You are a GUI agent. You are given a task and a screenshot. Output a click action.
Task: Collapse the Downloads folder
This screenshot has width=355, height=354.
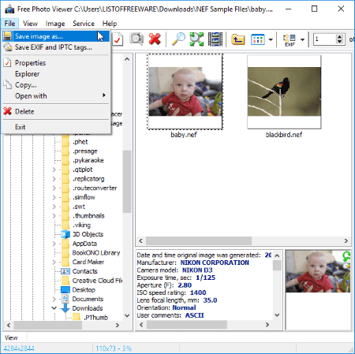[x=54, y=308]
